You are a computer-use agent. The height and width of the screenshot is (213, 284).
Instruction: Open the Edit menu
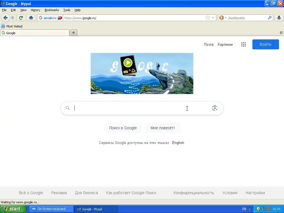tap(13, 10)
